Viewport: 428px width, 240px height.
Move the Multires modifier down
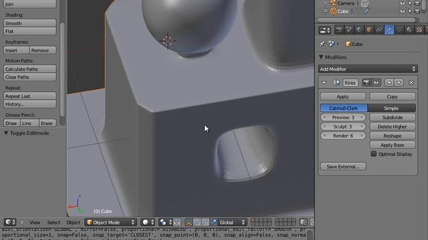tap(399, 83)
